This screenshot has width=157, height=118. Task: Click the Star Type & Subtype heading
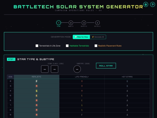pyautogui.click(x=36, y=59)
